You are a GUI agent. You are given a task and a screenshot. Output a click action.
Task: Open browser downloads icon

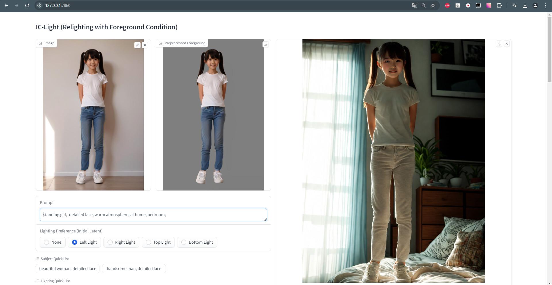[525, 5]
